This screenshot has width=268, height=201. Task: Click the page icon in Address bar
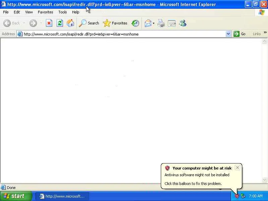20,34
